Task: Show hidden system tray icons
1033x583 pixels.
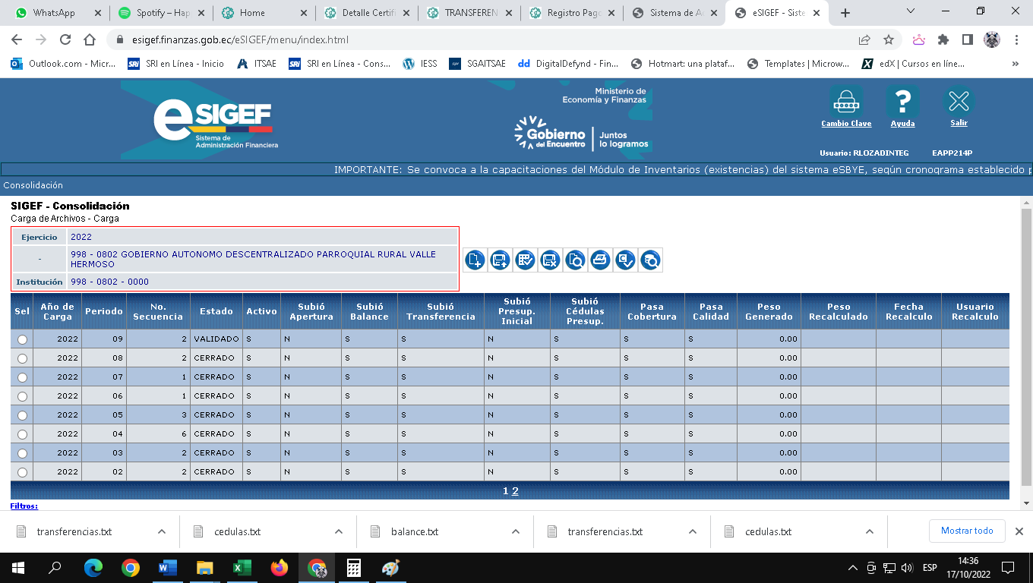Action: [853, 568]
